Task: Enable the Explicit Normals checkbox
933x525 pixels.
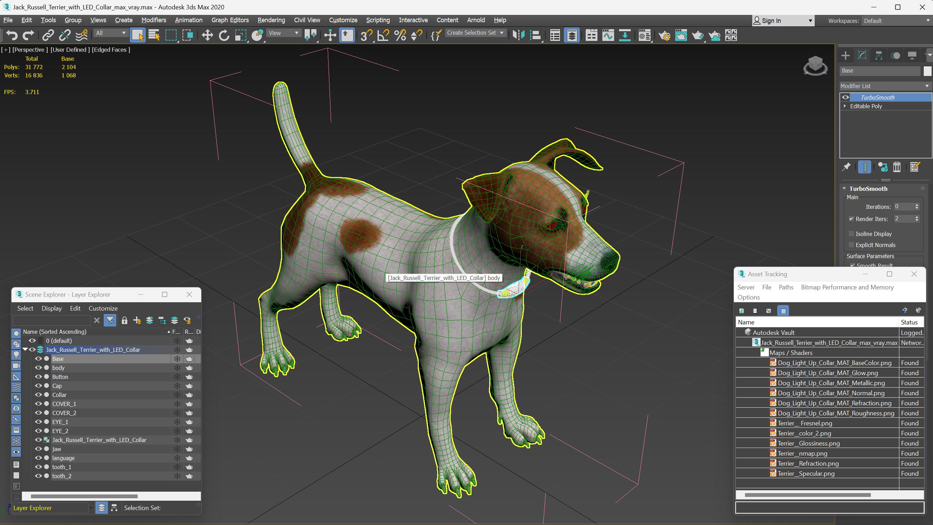Action: click(x=851, y=245)
